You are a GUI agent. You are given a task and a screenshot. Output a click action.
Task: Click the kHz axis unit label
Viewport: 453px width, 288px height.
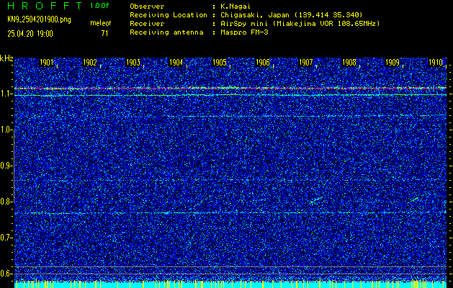pos(6,58)
